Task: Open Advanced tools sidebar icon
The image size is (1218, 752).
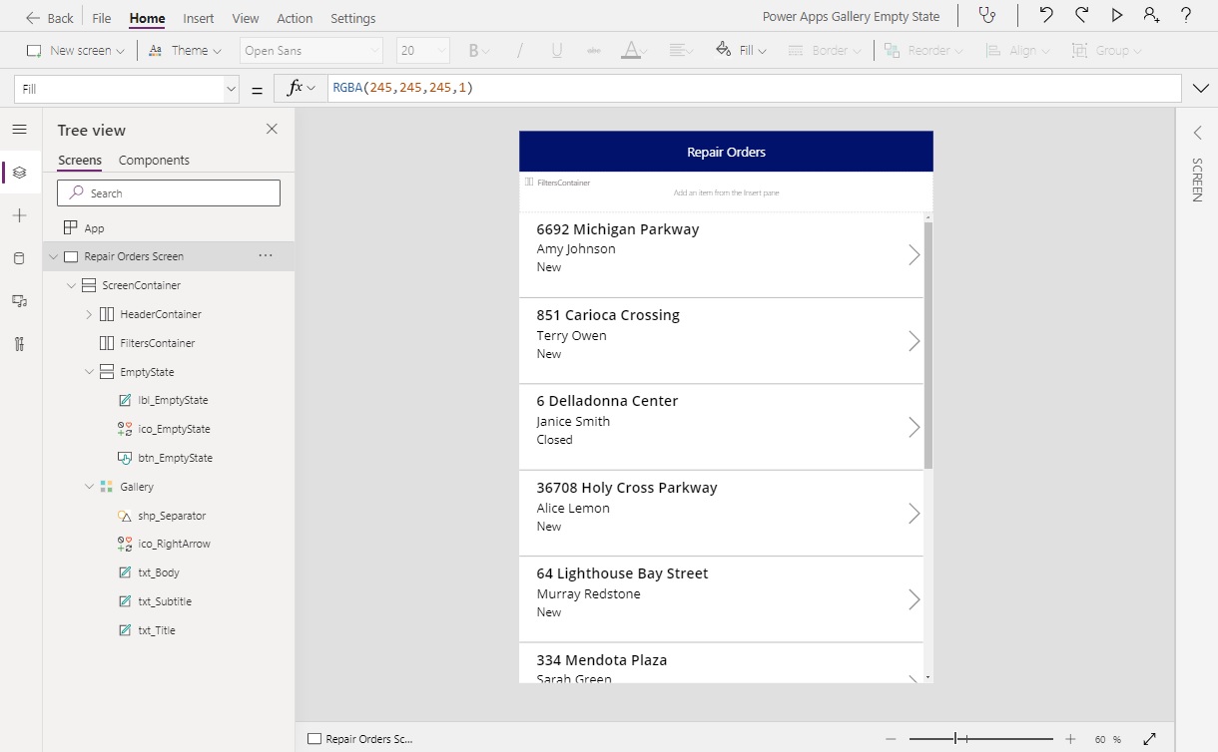Action: coord(19,344)
